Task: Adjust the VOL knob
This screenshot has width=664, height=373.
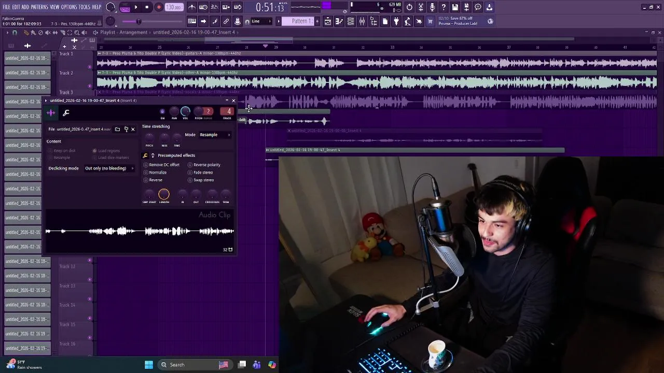Action: point(185,111)
